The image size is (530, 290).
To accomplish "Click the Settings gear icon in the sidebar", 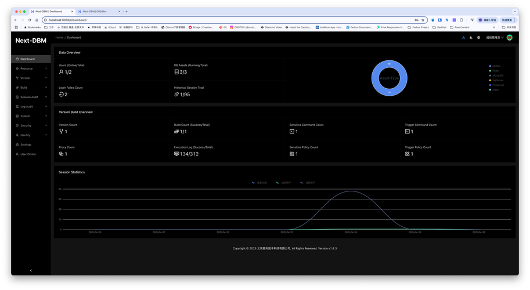I will pos(17,144).
